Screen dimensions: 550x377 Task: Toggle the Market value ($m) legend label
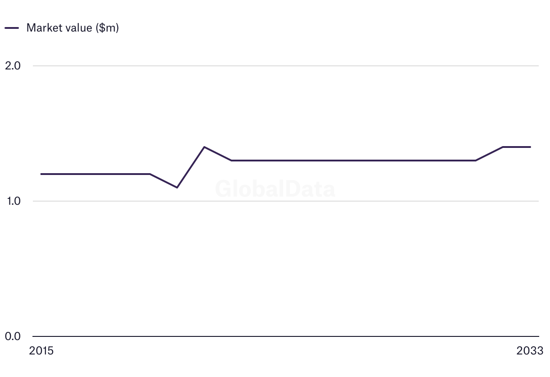point(73,28)
